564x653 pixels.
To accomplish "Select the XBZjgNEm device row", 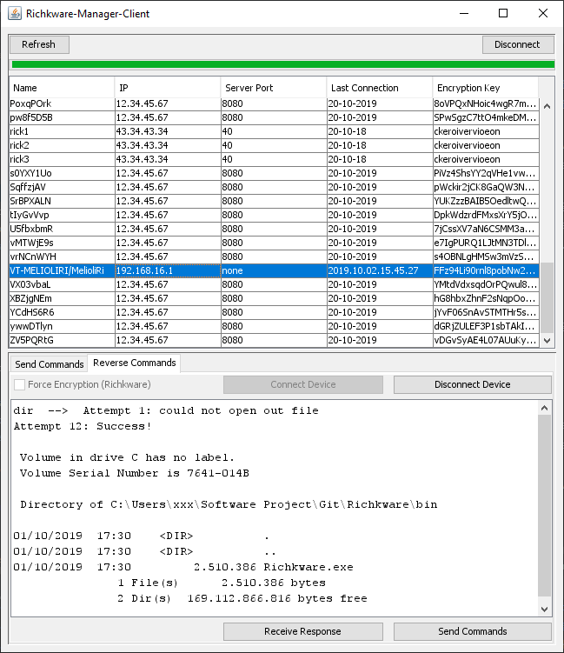I will tap(275, 298).
